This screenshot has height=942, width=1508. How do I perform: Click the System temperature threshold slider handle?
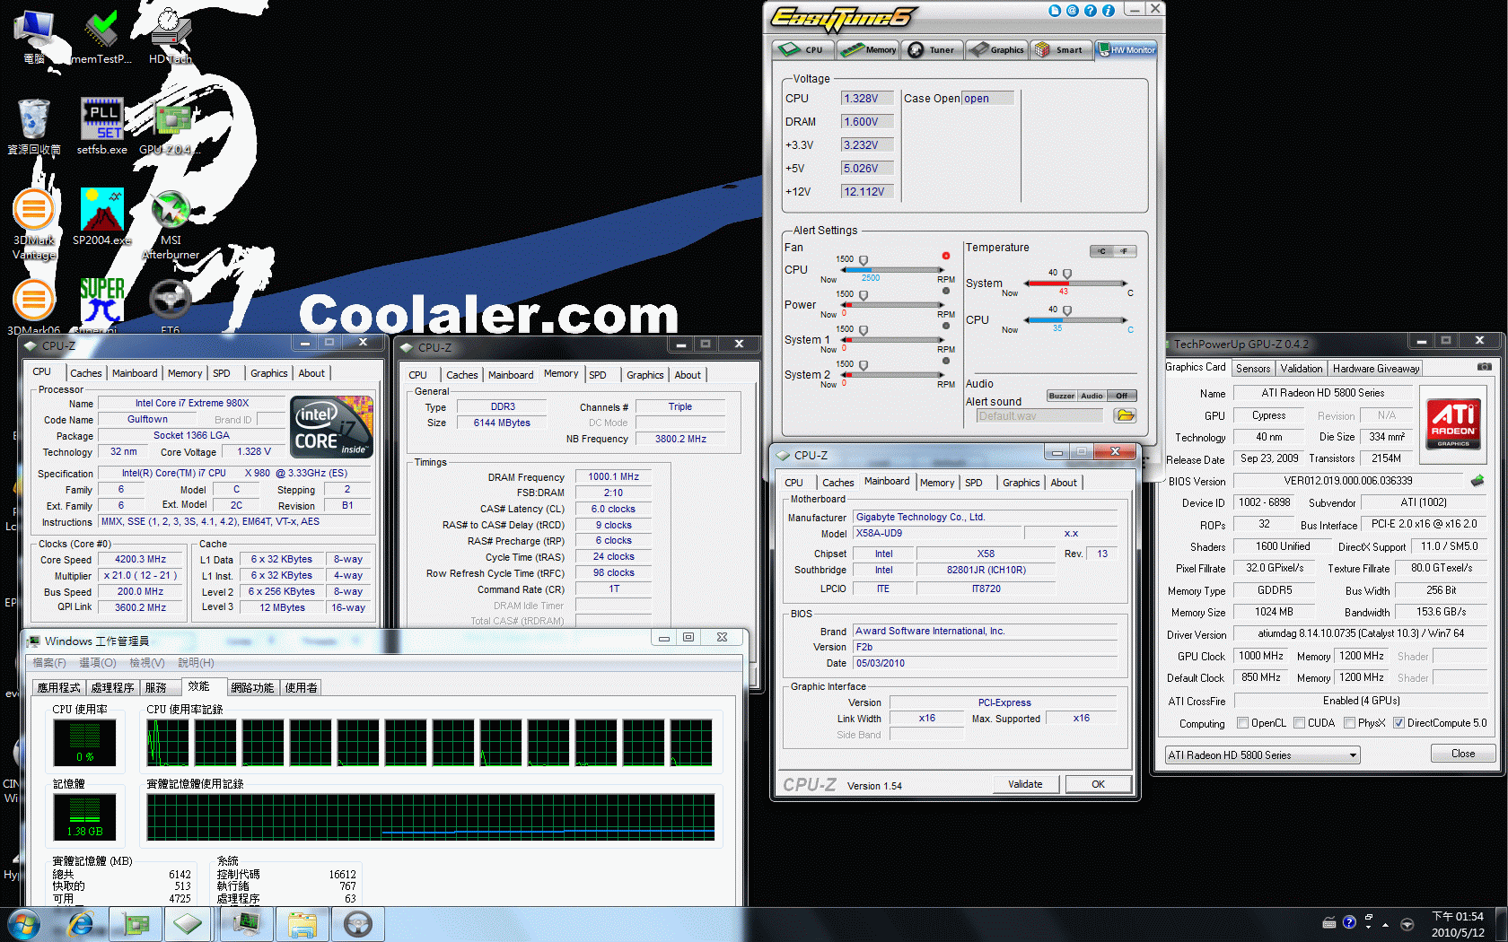click(1067, 274)
